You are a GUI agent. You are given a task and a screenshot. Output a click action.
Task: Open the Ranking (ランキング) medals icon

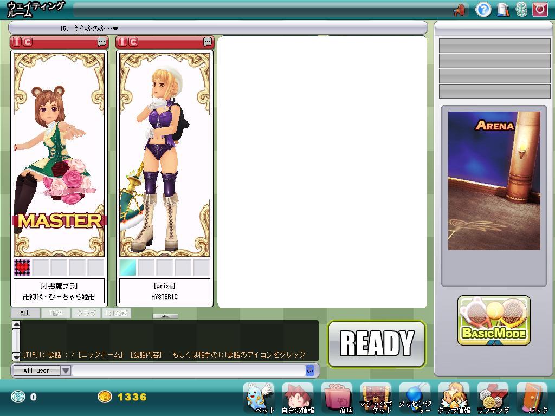pos(493,396)
